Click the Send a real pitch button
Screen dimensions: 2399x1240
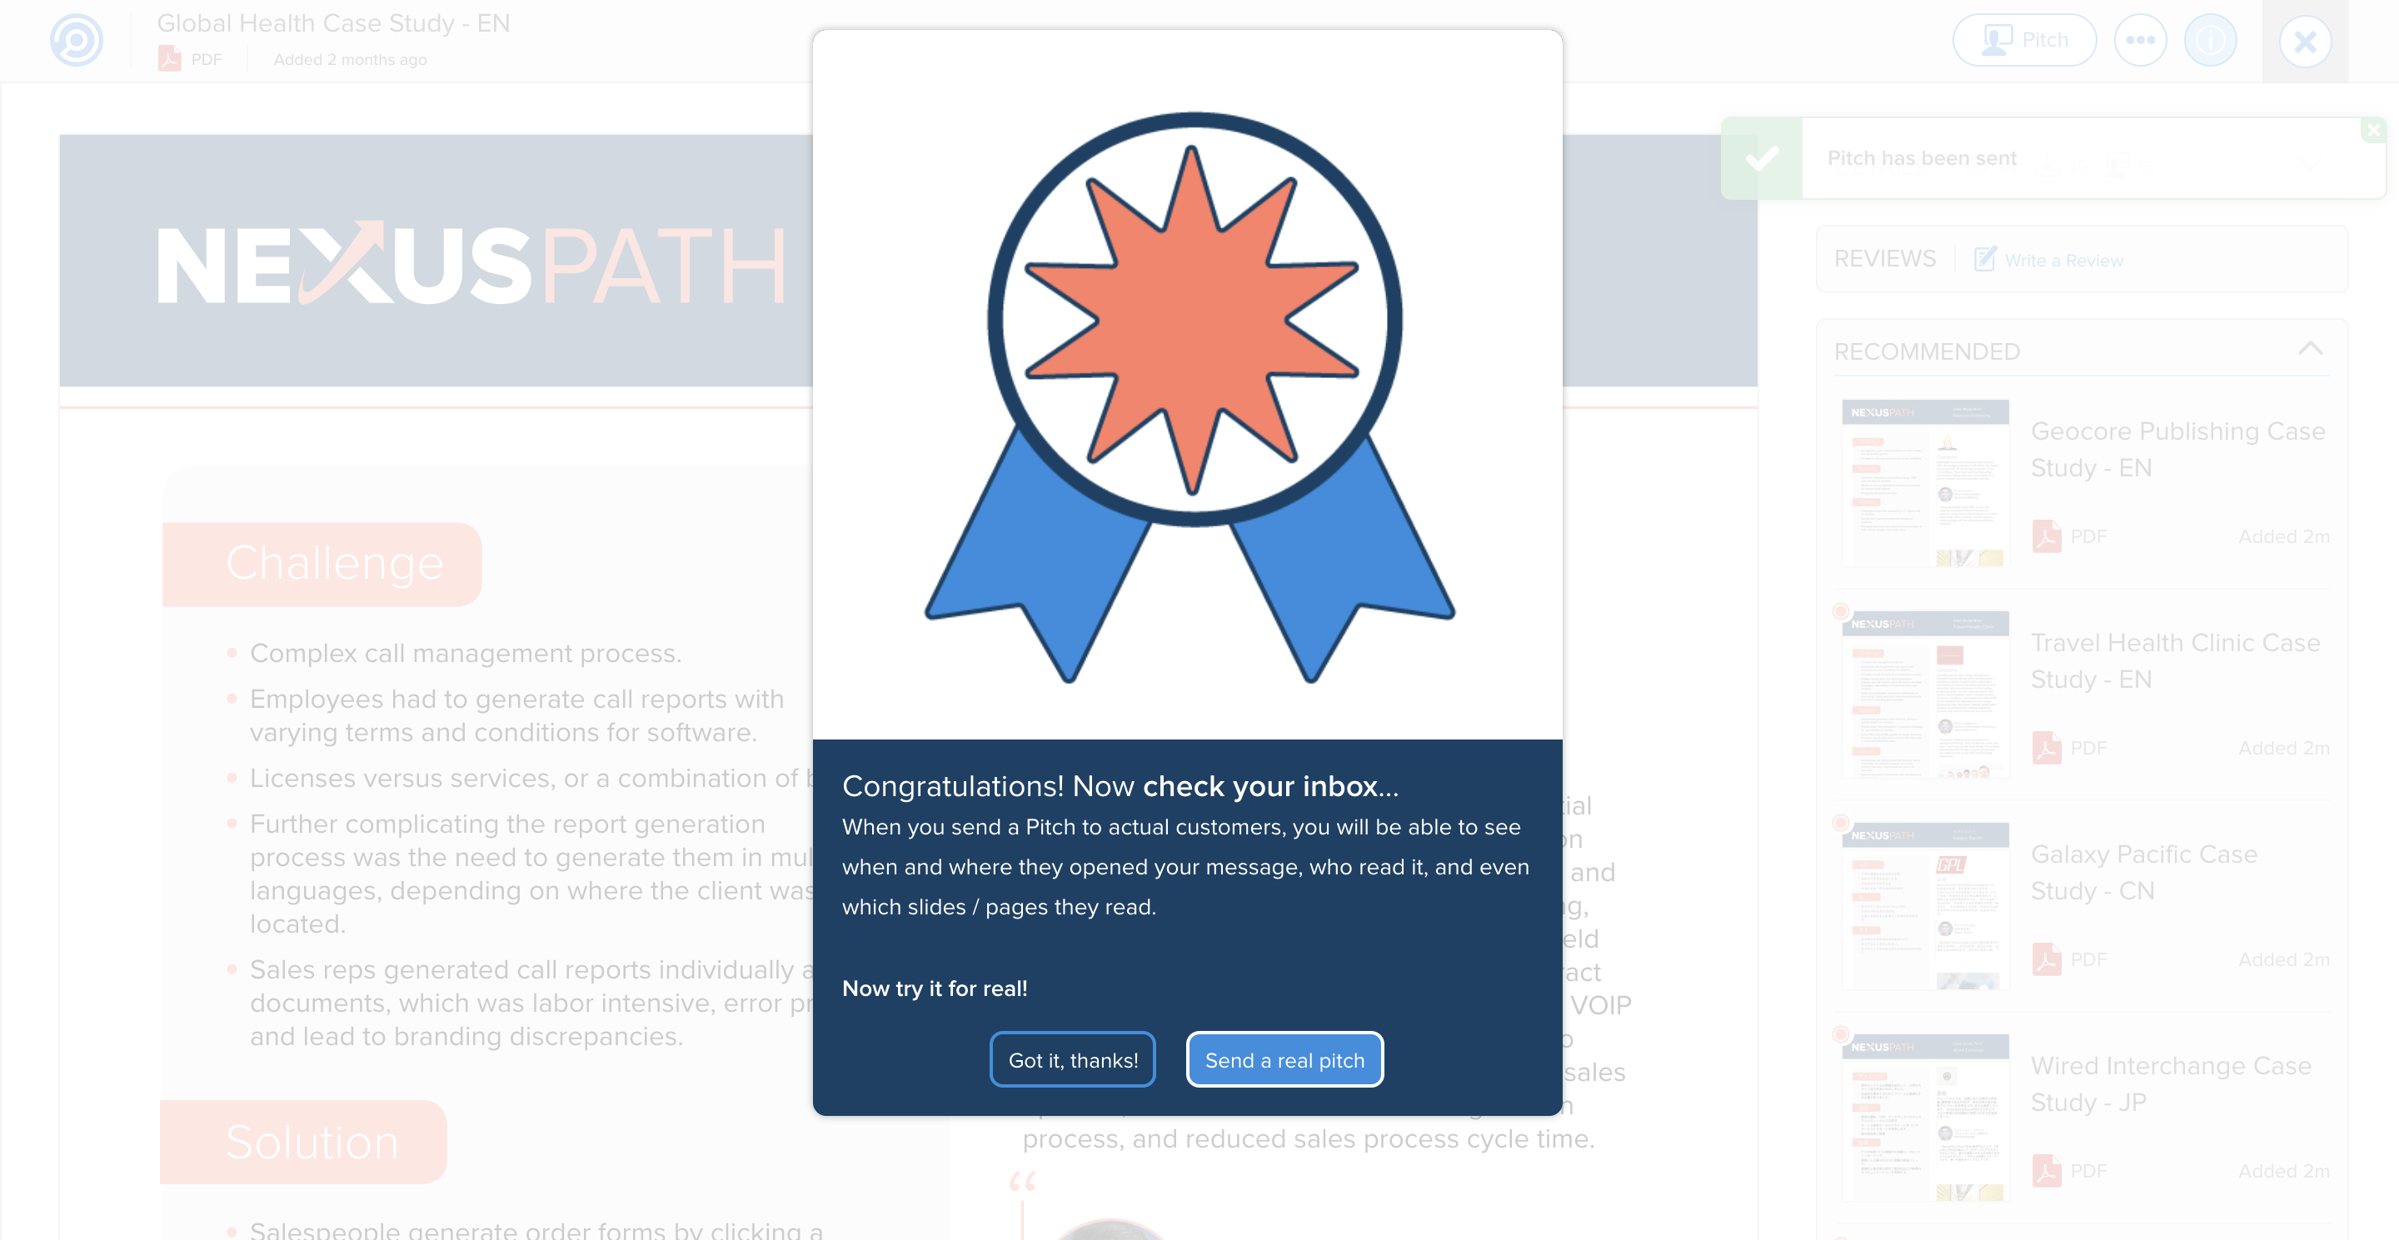click(x=1284, y=1059)
